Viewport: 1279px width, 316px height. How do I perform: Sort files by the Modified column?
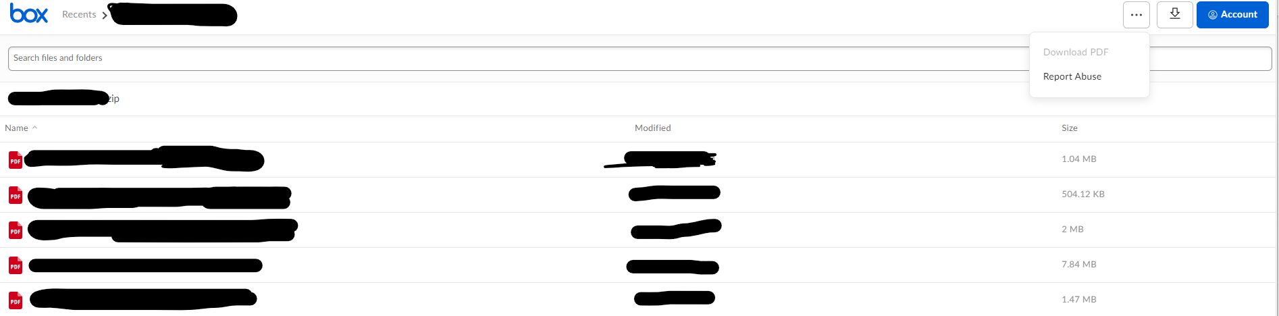pos(652,128)
